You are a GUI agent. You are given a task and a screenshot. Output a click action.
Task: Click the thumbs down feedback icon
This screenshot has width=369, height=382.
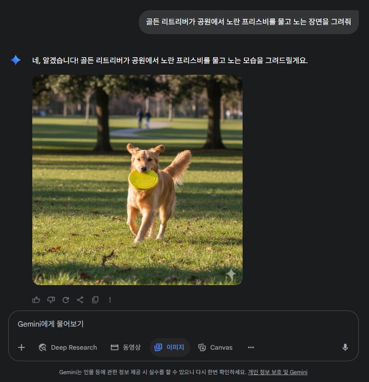pyautogui.click(x=51, y=300)
